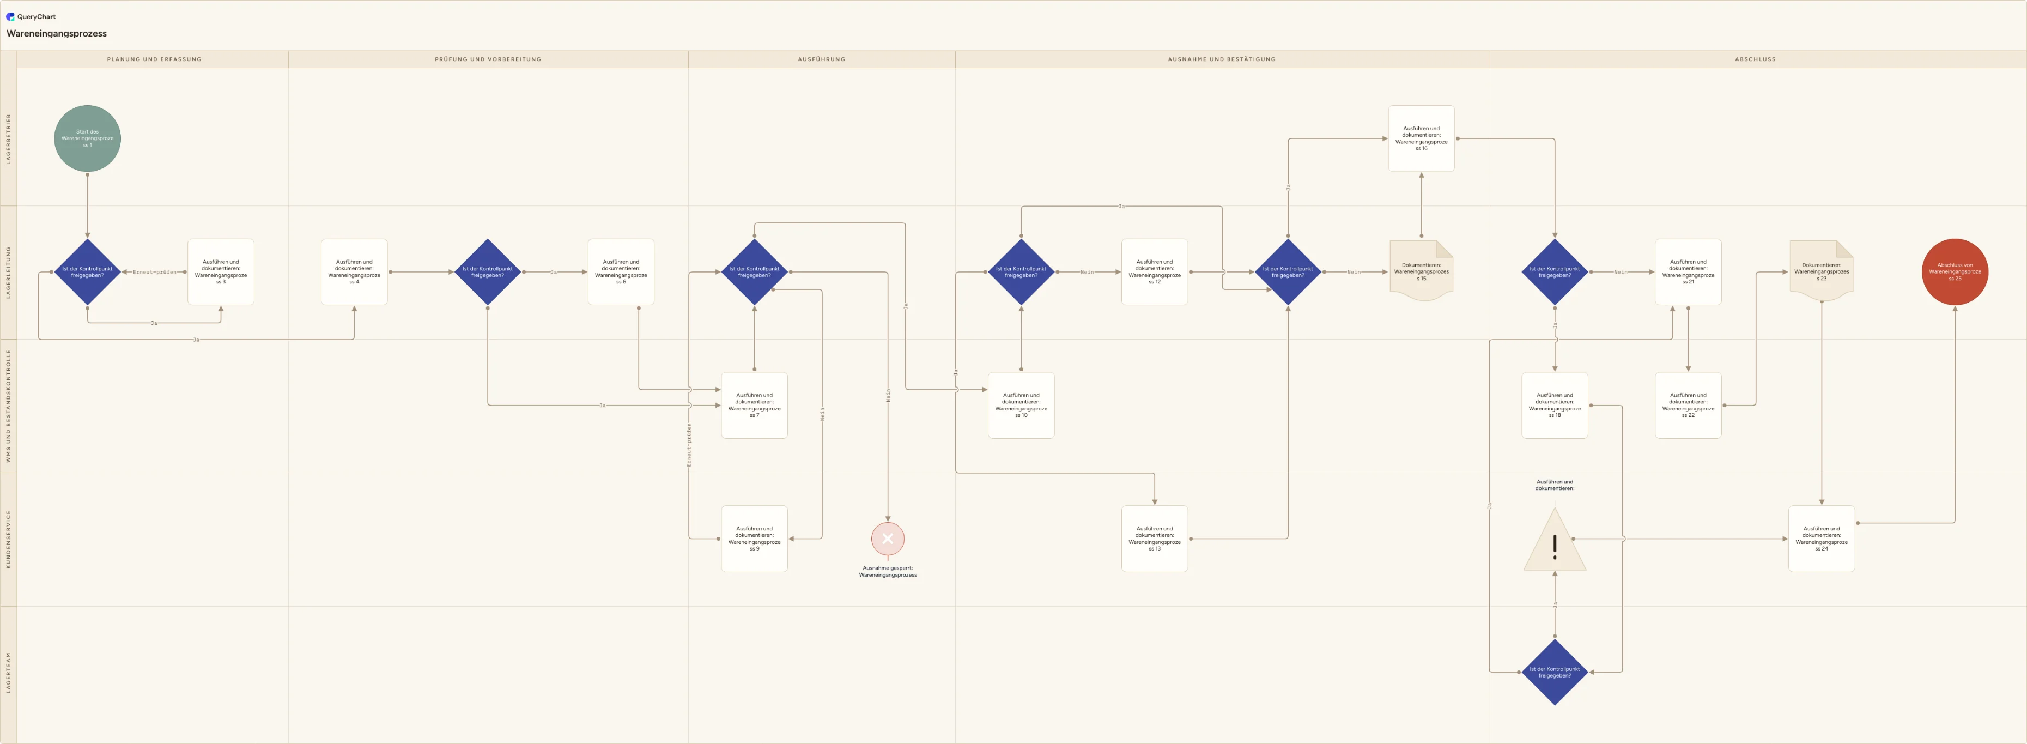
Task: Select process box Wareneingangsprozess 22
Action: 1688,406
